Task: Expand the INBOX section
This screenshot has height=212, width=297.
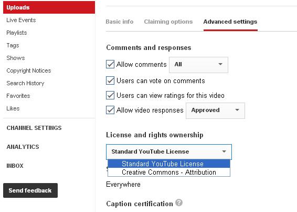Action: pos(15,166)
